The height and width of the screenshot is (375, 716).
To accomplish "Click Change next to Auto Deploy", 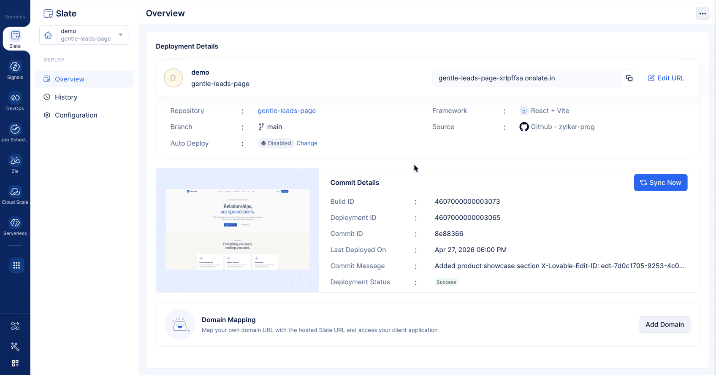I will coord(307,143).
